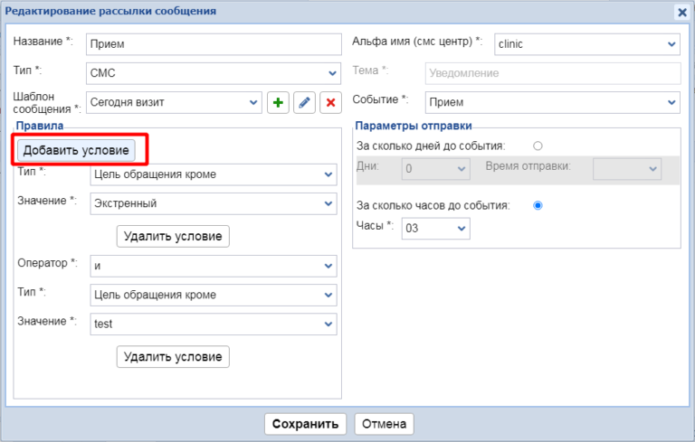Click the Добавить условие button
695x442 pixels.
click(x=78, y=150)
